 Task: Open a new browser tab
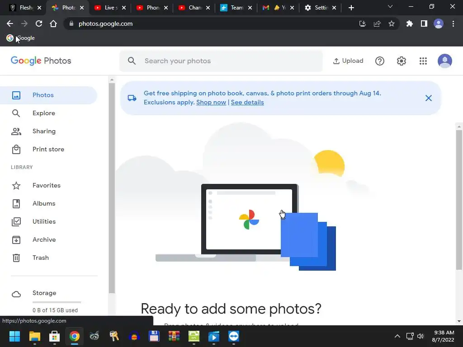[351, 8]
